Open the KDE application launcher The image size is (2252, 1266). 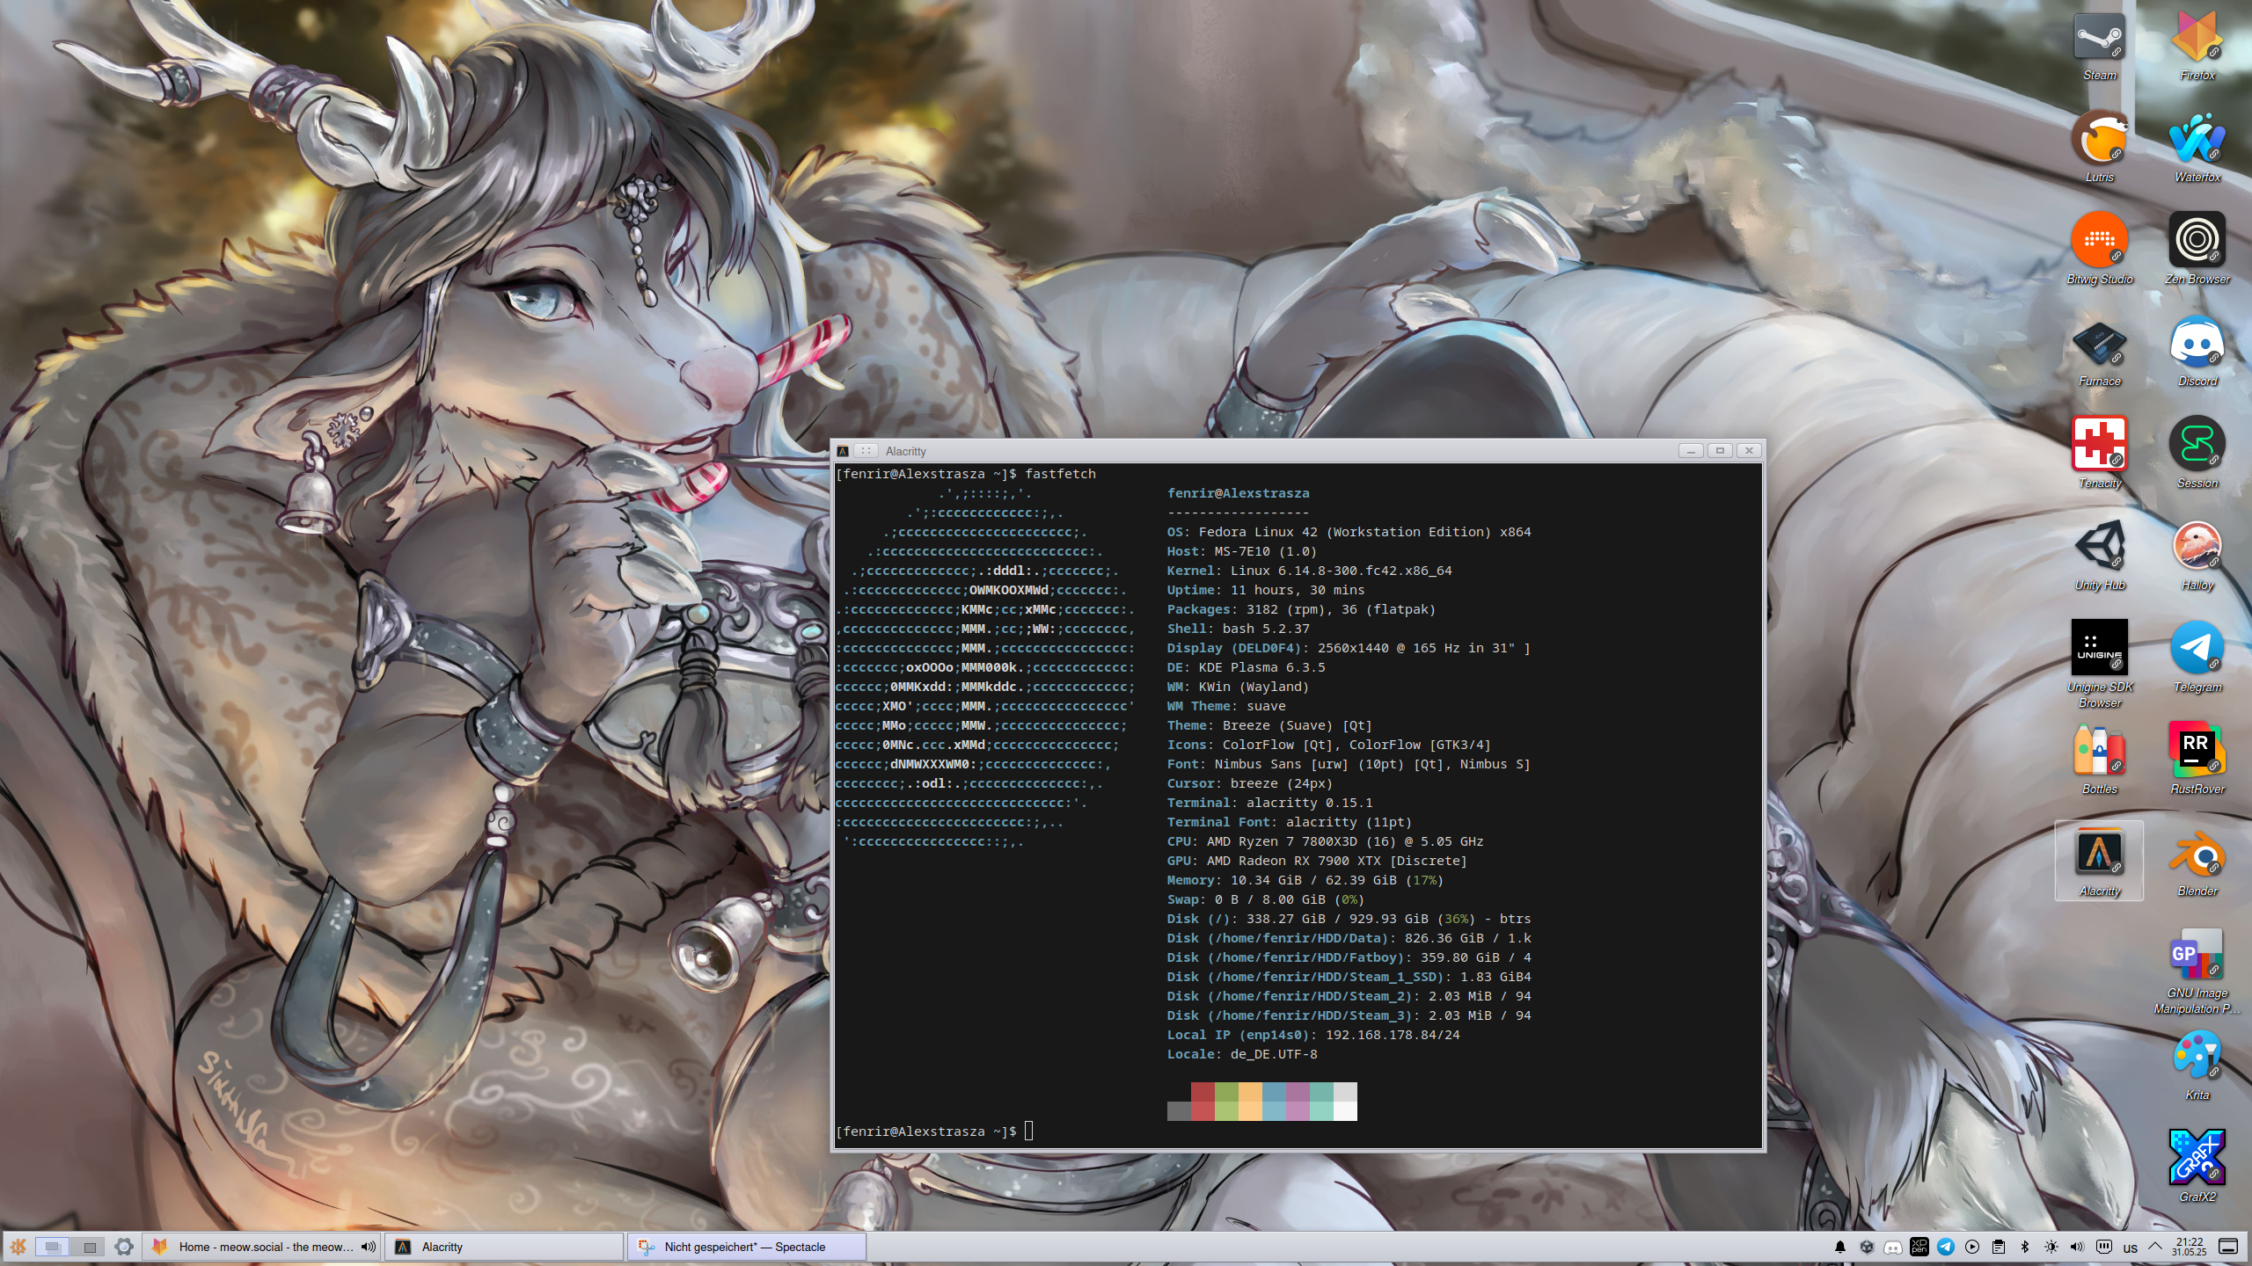18,1247
